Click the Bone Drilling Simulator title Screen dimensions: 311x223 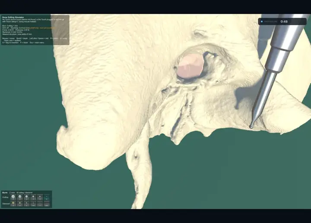[13, 17]
